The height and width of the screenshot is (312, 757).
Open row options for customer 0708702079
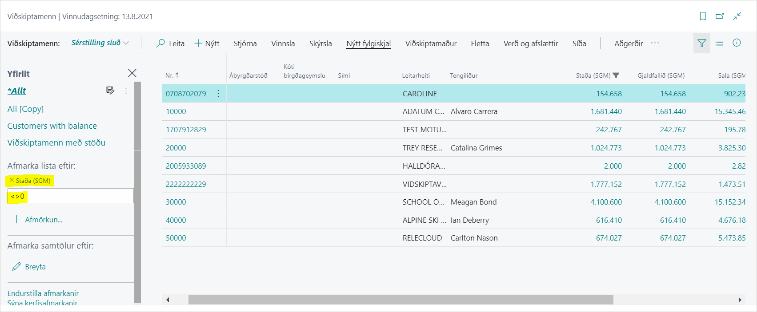[218, 94]
